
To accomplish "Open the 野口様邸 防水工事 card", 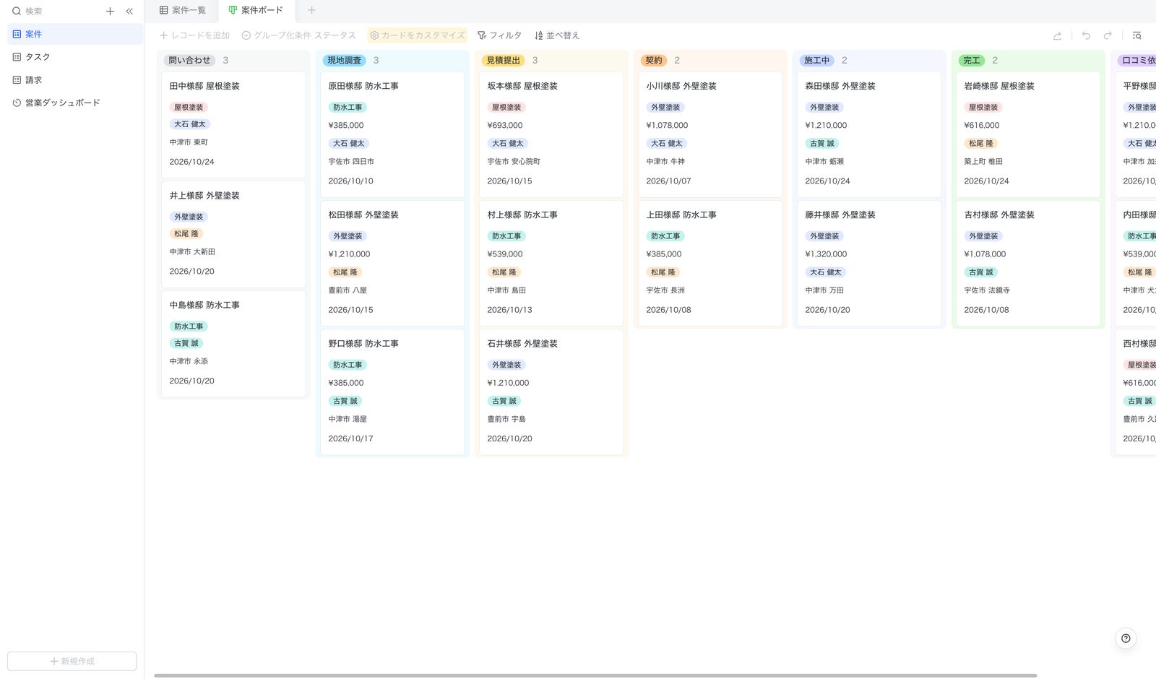I will (392, 392).
